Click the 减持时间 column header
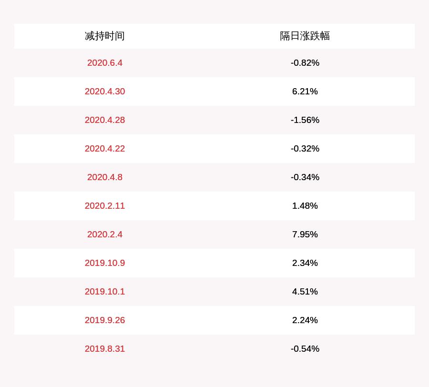This screenshot has height=387, width=429. coord(105,36)
